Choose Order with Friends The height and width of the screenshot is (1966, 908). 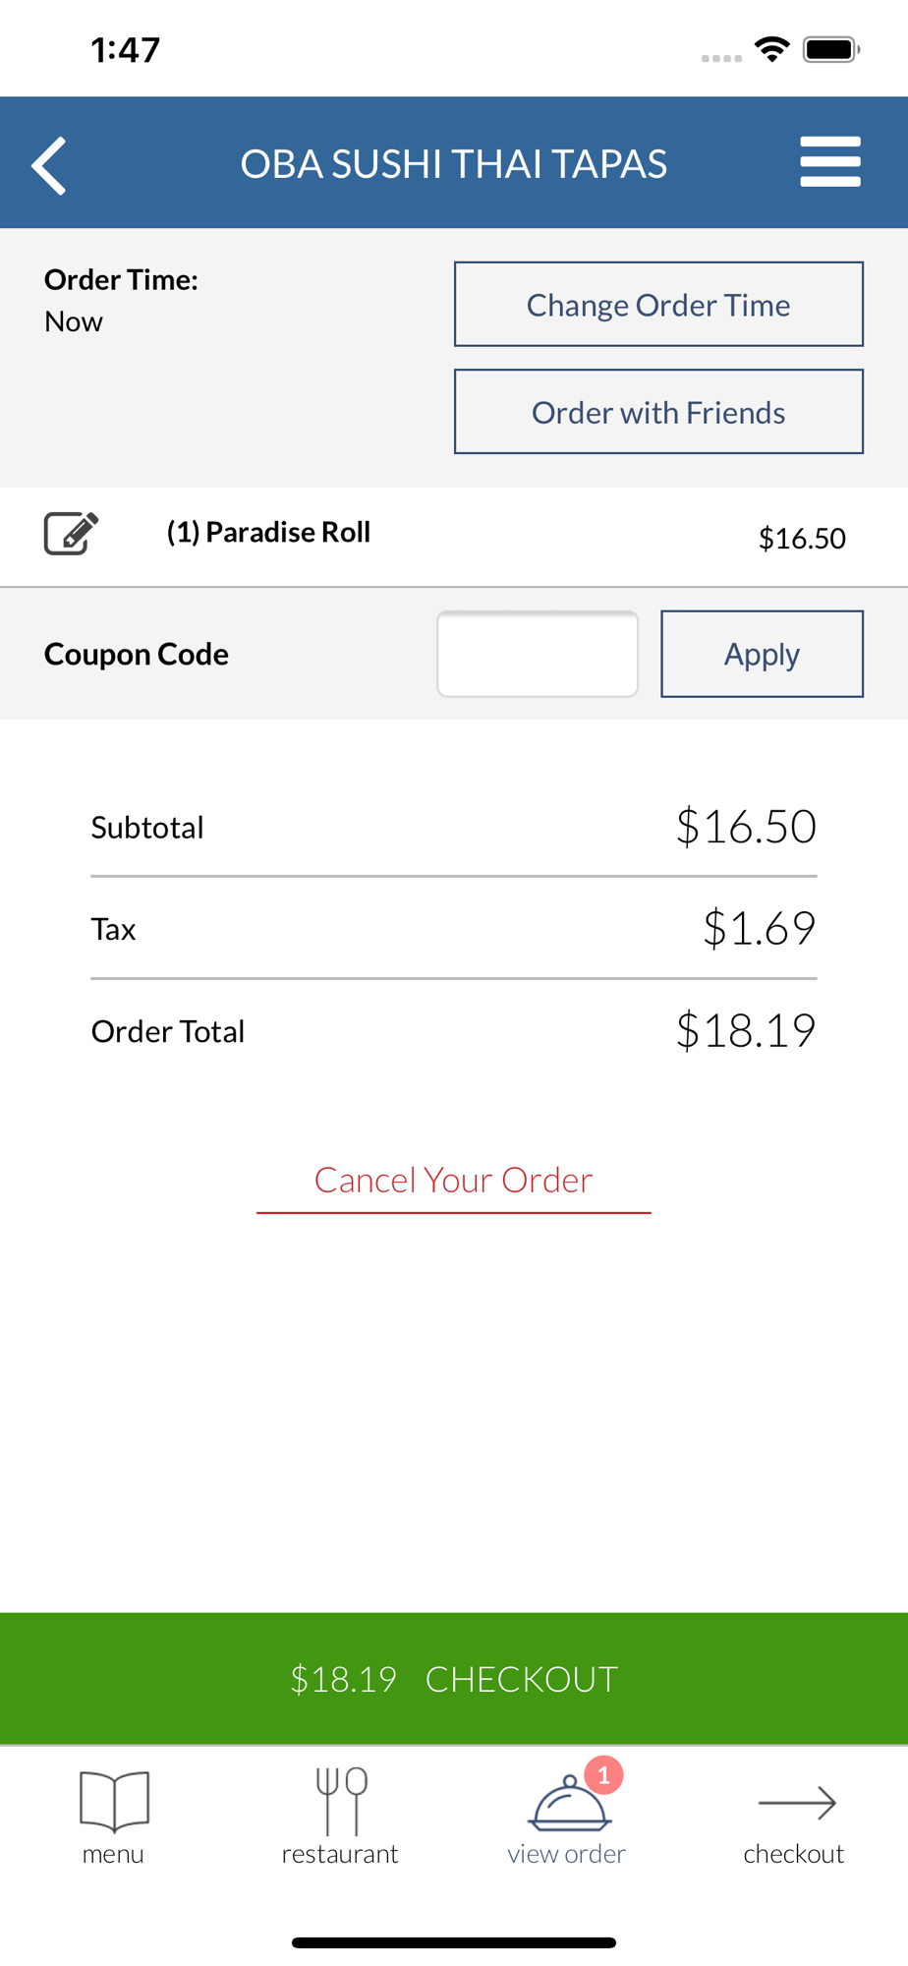658,412
